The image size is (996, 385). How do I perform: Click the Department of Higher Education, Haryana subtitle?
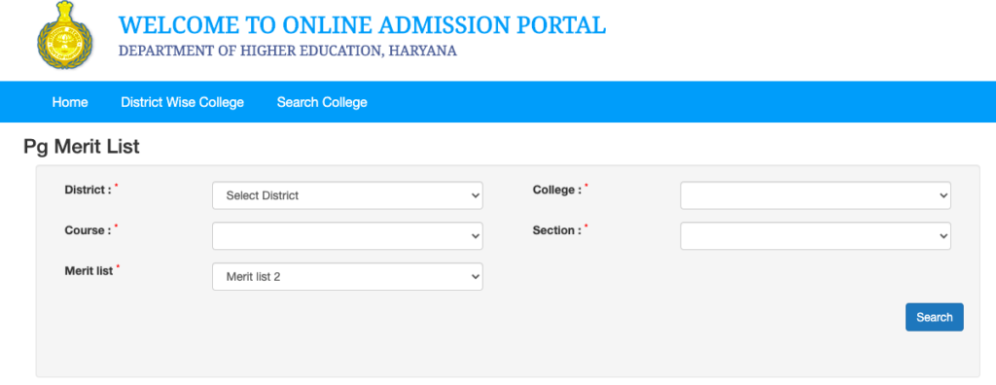click(x=288, y=51)
